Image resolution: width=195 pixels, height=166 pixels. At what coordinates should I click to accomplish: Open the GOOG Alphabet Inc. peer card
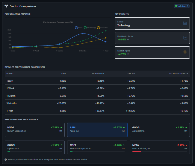coord(160,129)
